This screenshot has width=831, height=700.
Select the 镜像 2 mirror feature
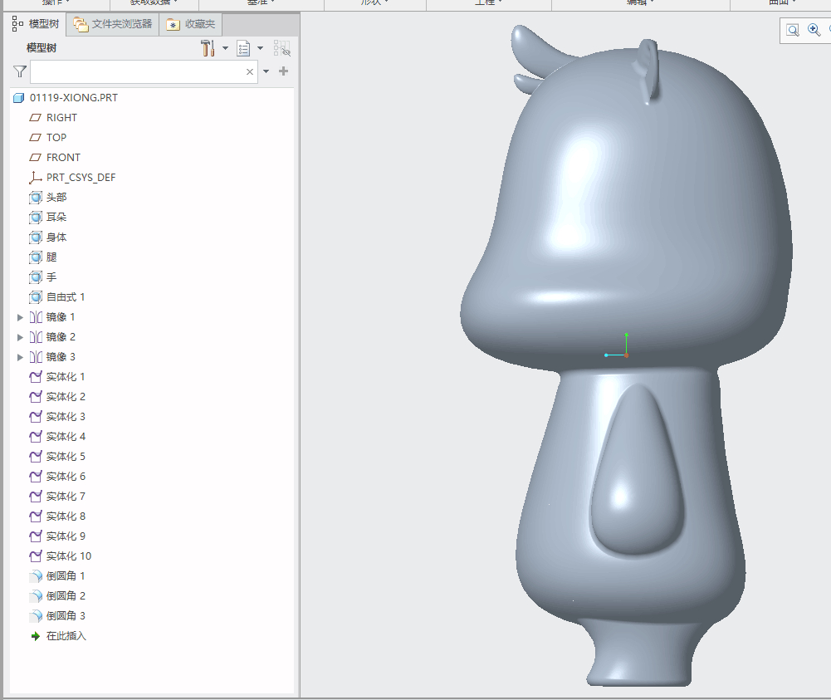click(52, 337)
